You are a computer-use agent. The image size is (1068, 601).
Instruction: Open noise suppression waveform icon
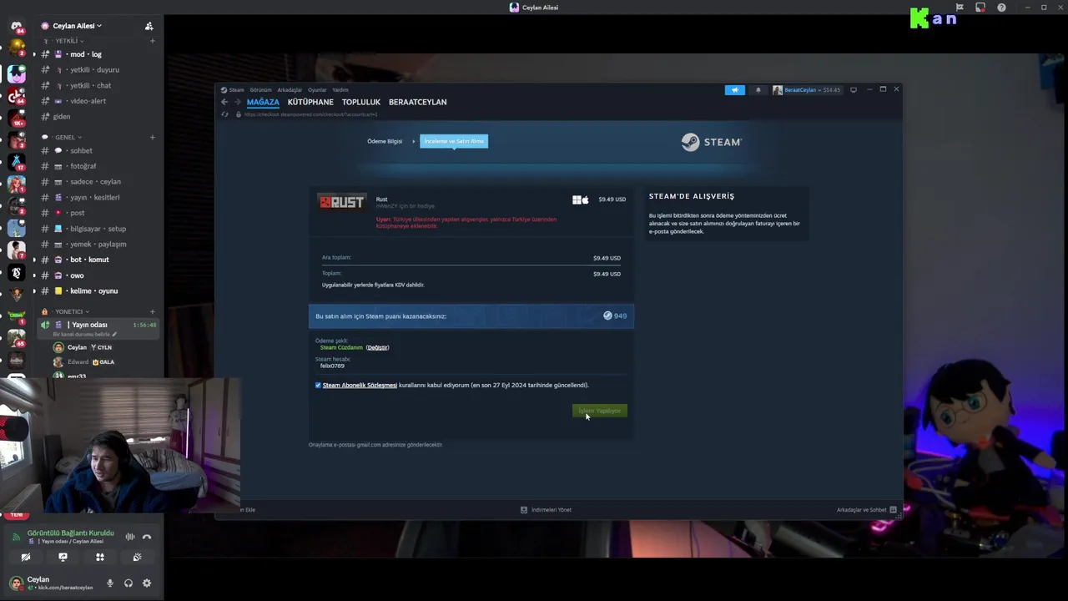click(x=130, y=537)
